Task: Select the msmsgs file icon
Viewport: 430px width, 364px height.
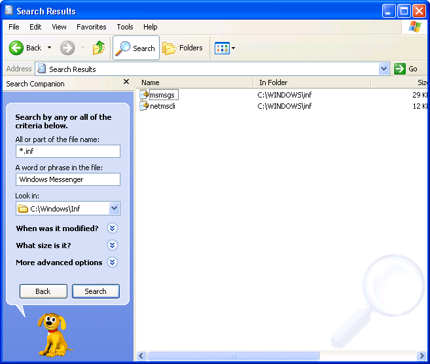Action: click(x=145, y=95)
